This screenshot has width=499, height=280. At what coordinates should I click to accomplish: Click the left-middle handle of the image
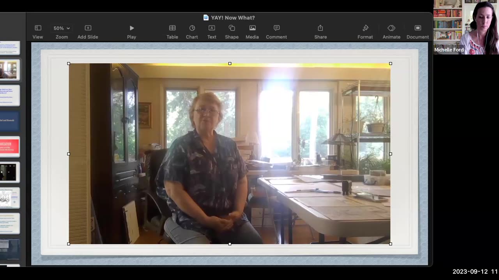click(69, 154)
